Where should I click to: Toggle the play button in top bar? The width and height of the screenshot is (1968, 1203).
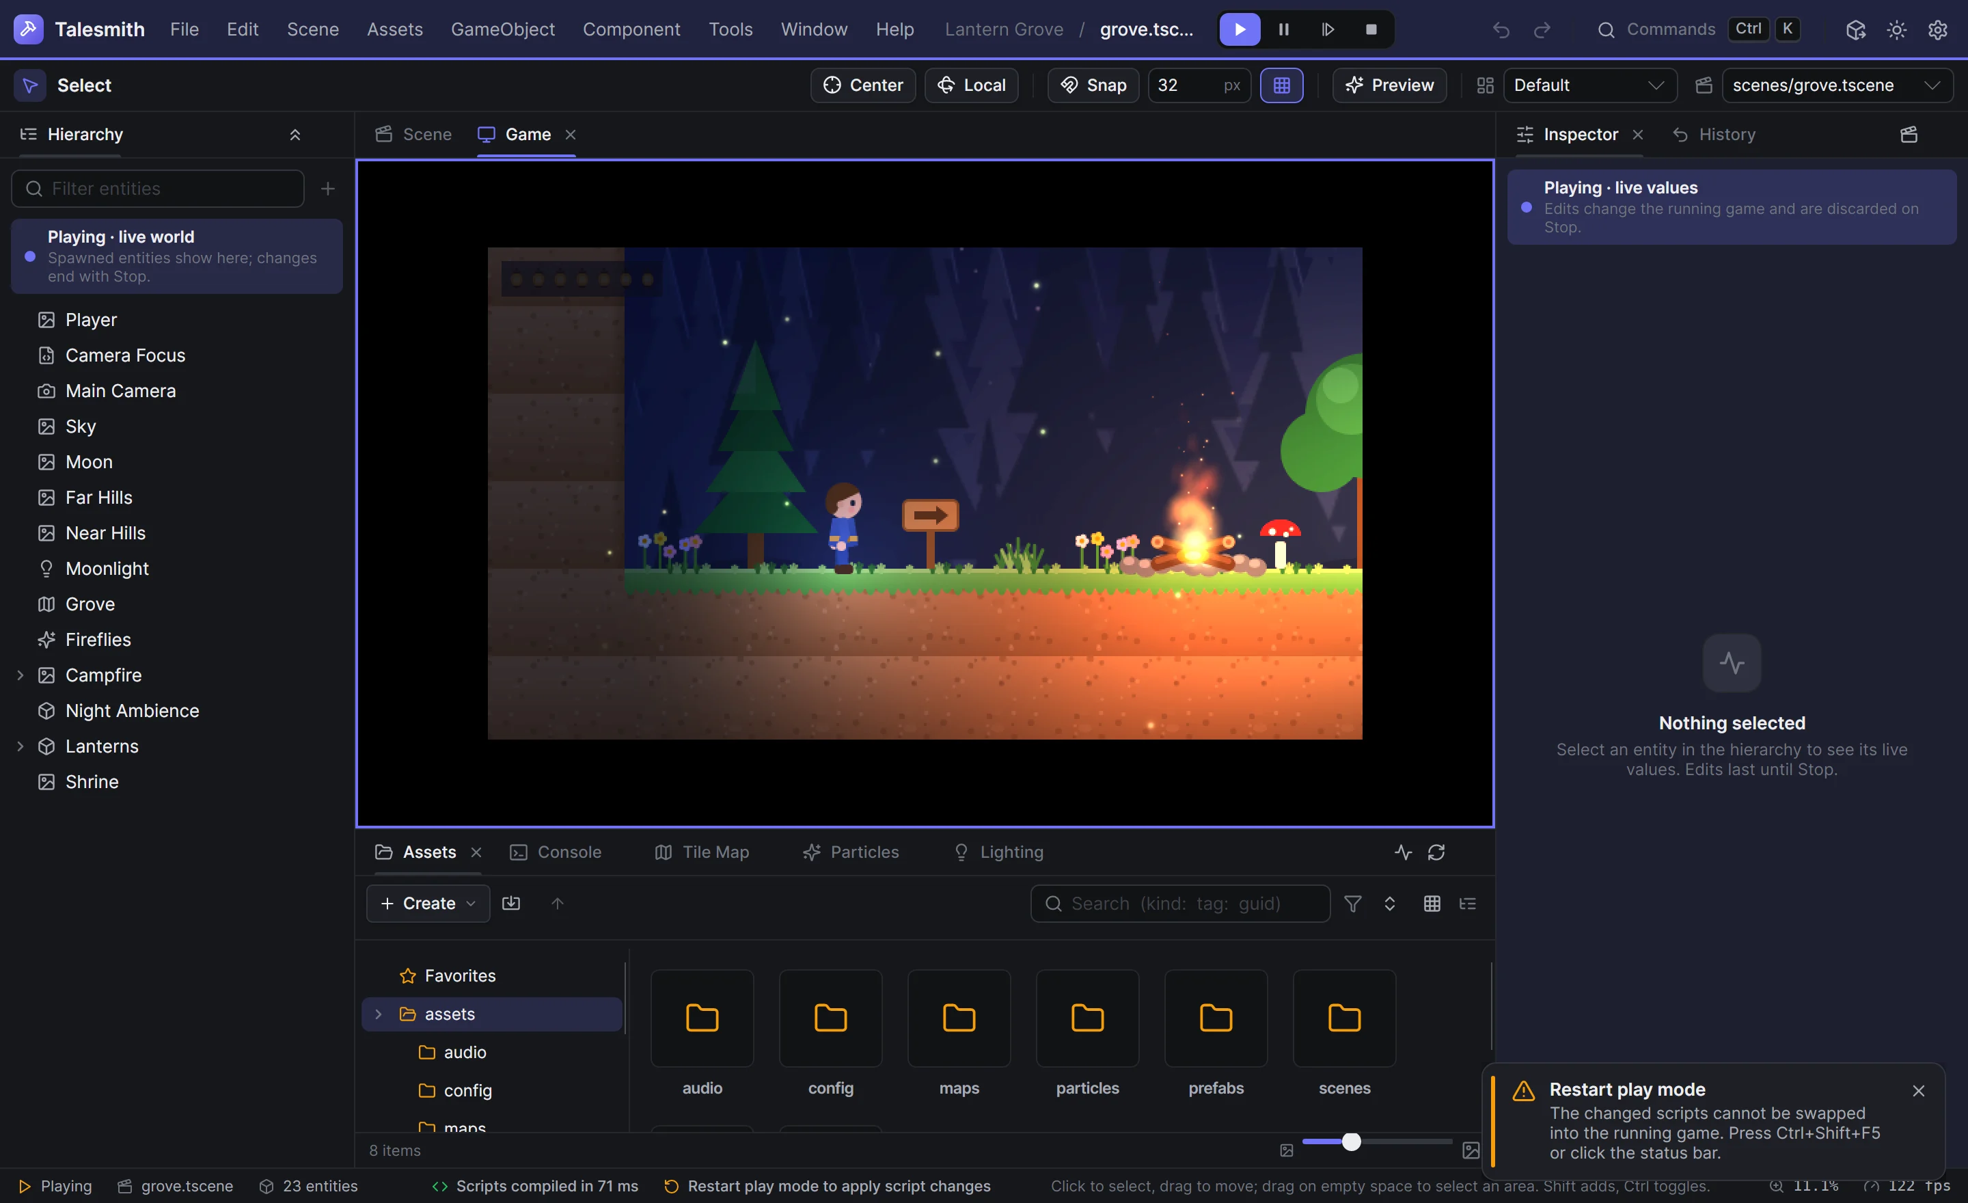pos(1240,29)
